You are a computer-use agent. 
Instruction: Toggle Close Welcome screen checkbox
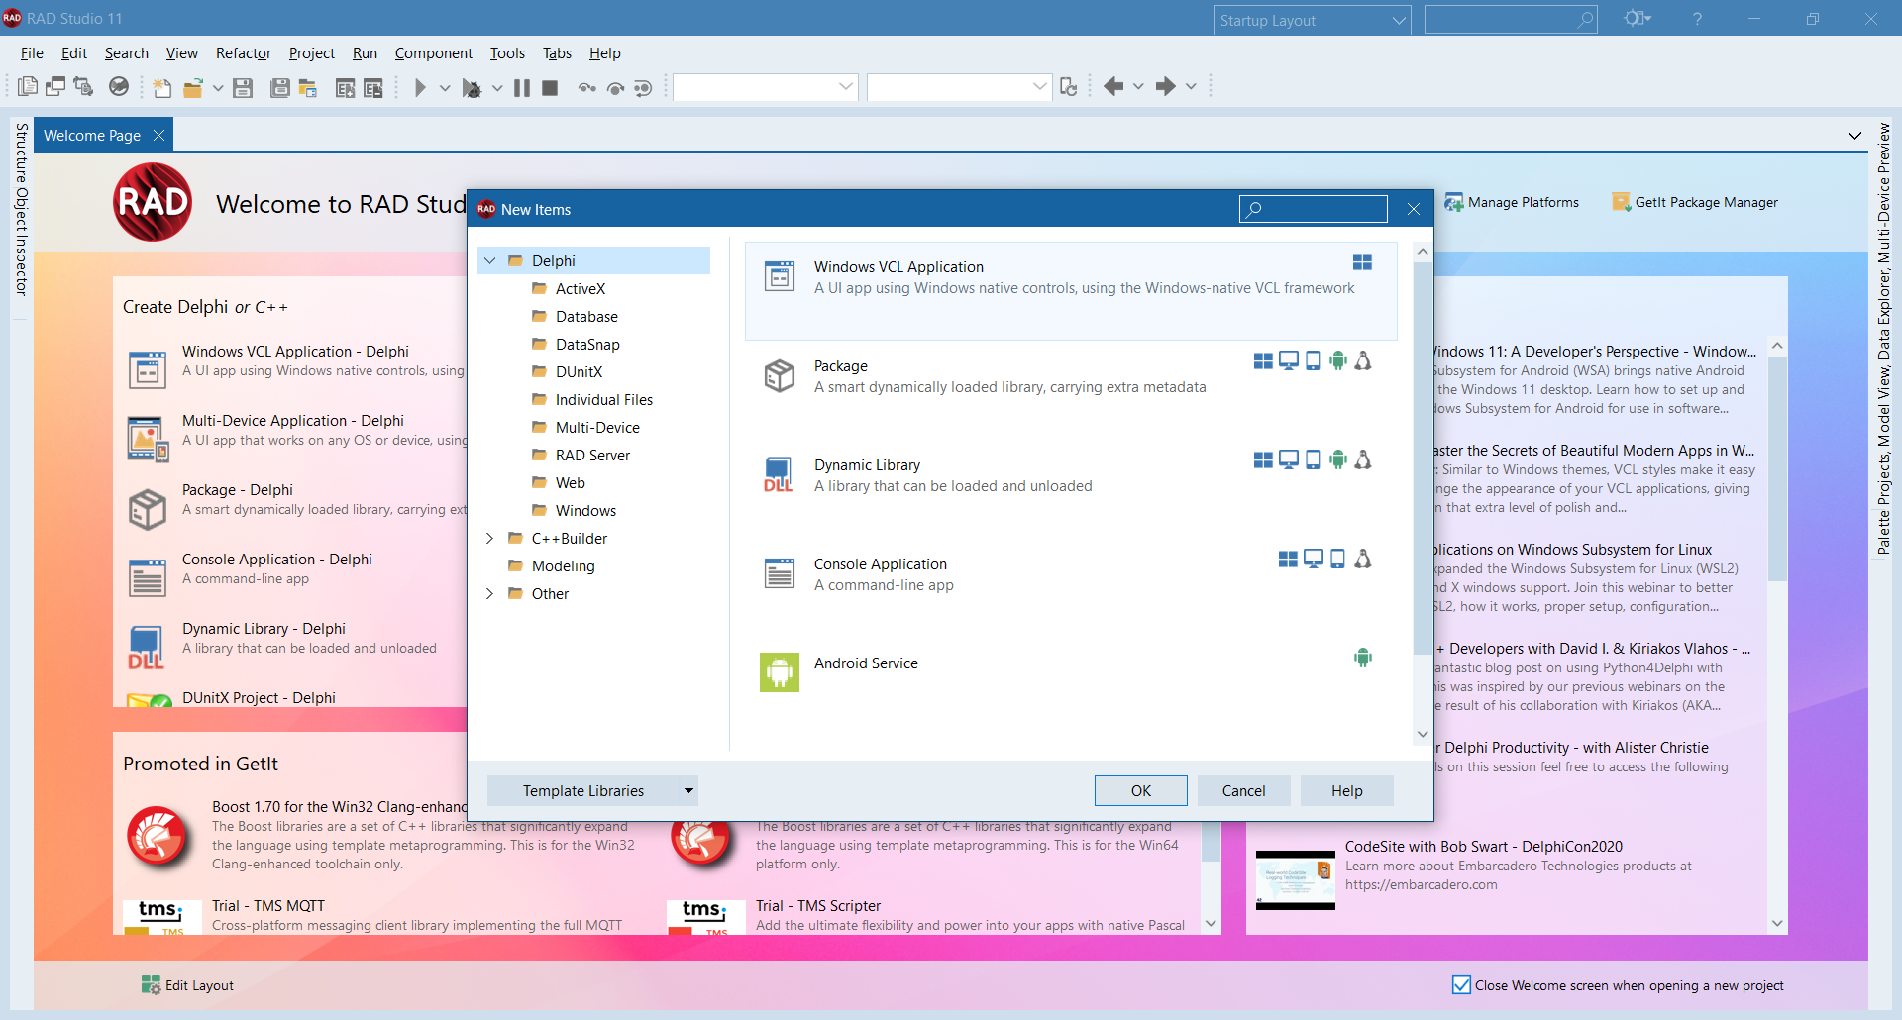1461,985
